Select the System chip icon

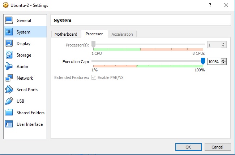(x=9, y=32)
